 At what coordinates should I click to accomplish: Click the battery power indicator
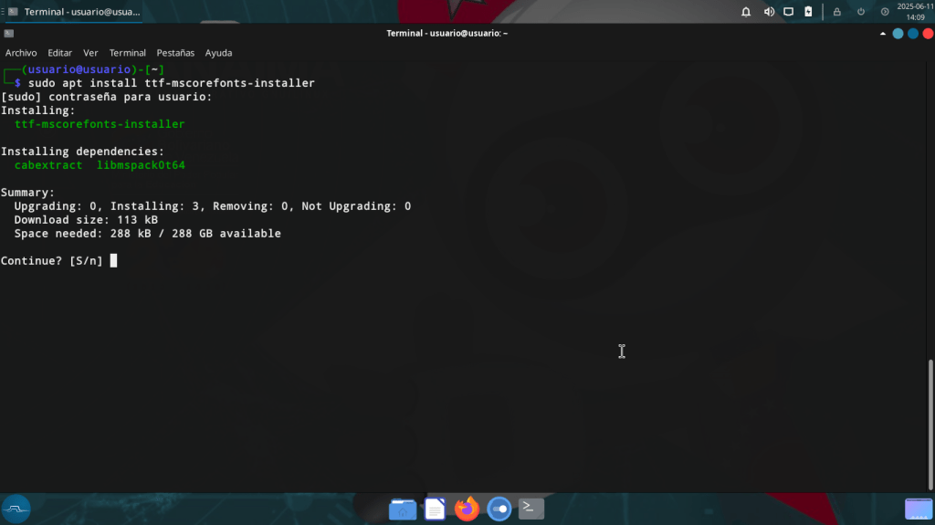[x=808, y=12]
